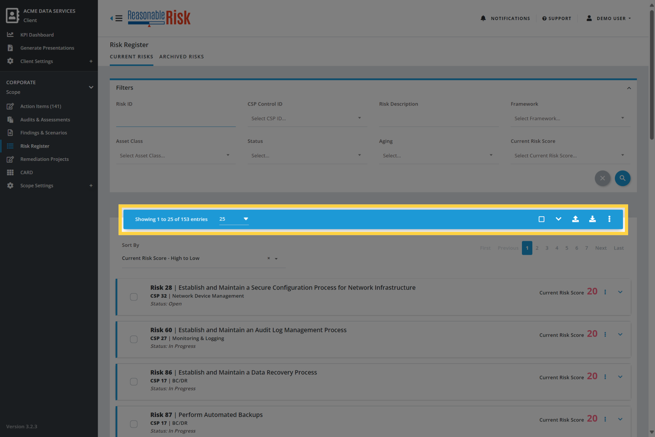Open the notifications bell
The image size is (655, 437).
coord(483,18)
